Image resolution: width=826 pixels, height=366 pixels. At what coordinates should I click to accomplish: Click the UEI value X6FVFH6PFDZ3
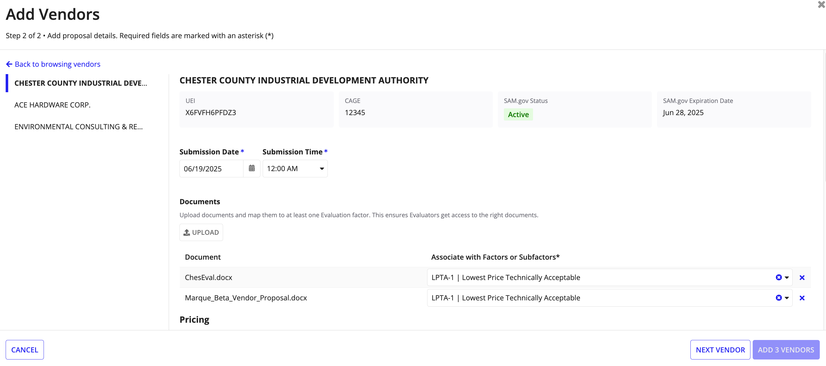click(x=211, y=113)
